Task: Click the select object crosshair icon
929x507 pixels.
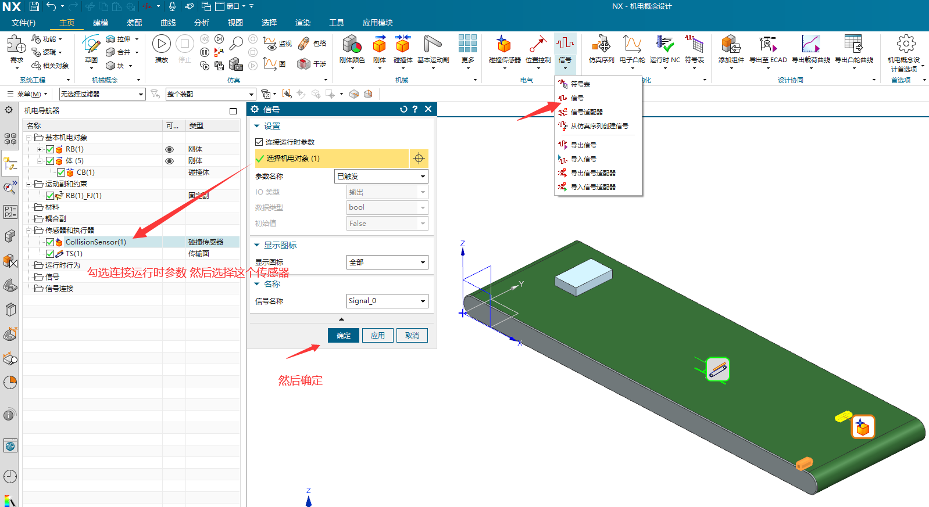Action: pos(419,158)
